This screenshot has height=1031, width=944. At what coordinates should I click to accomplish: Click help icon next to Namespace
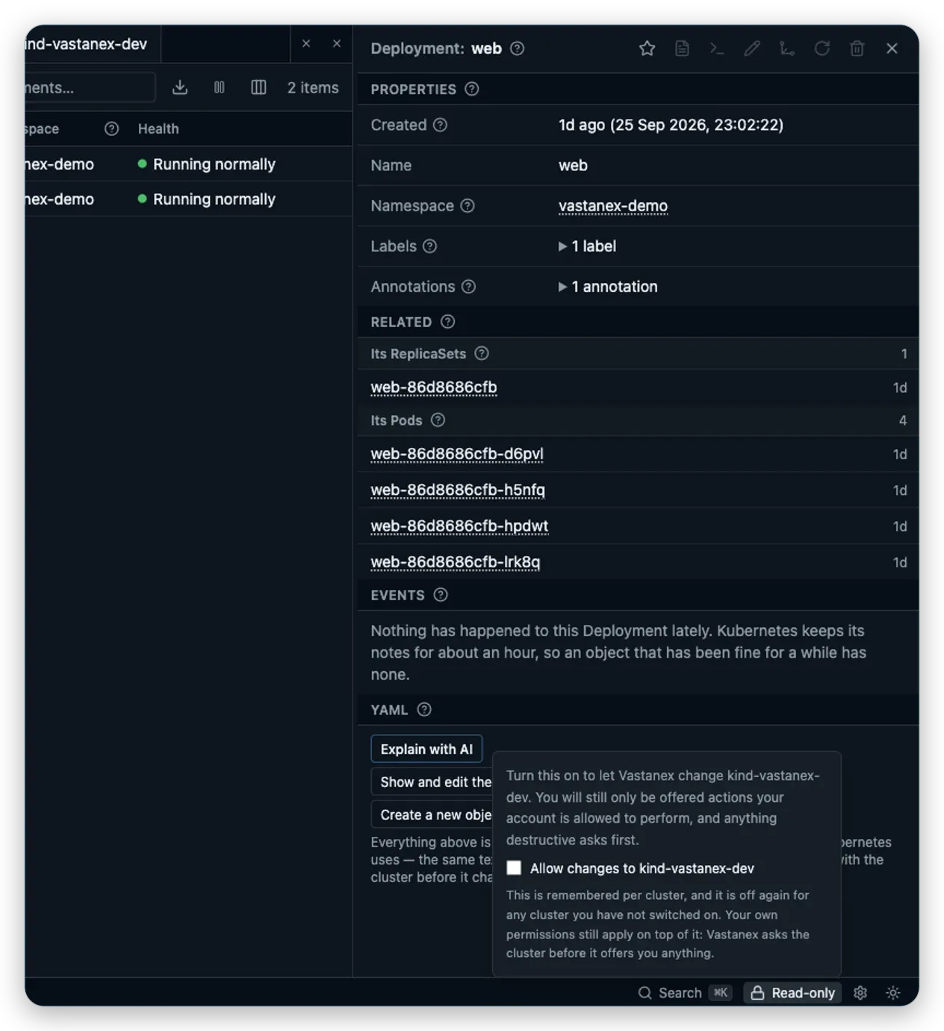pyautogui.click(x=468, y=205)
